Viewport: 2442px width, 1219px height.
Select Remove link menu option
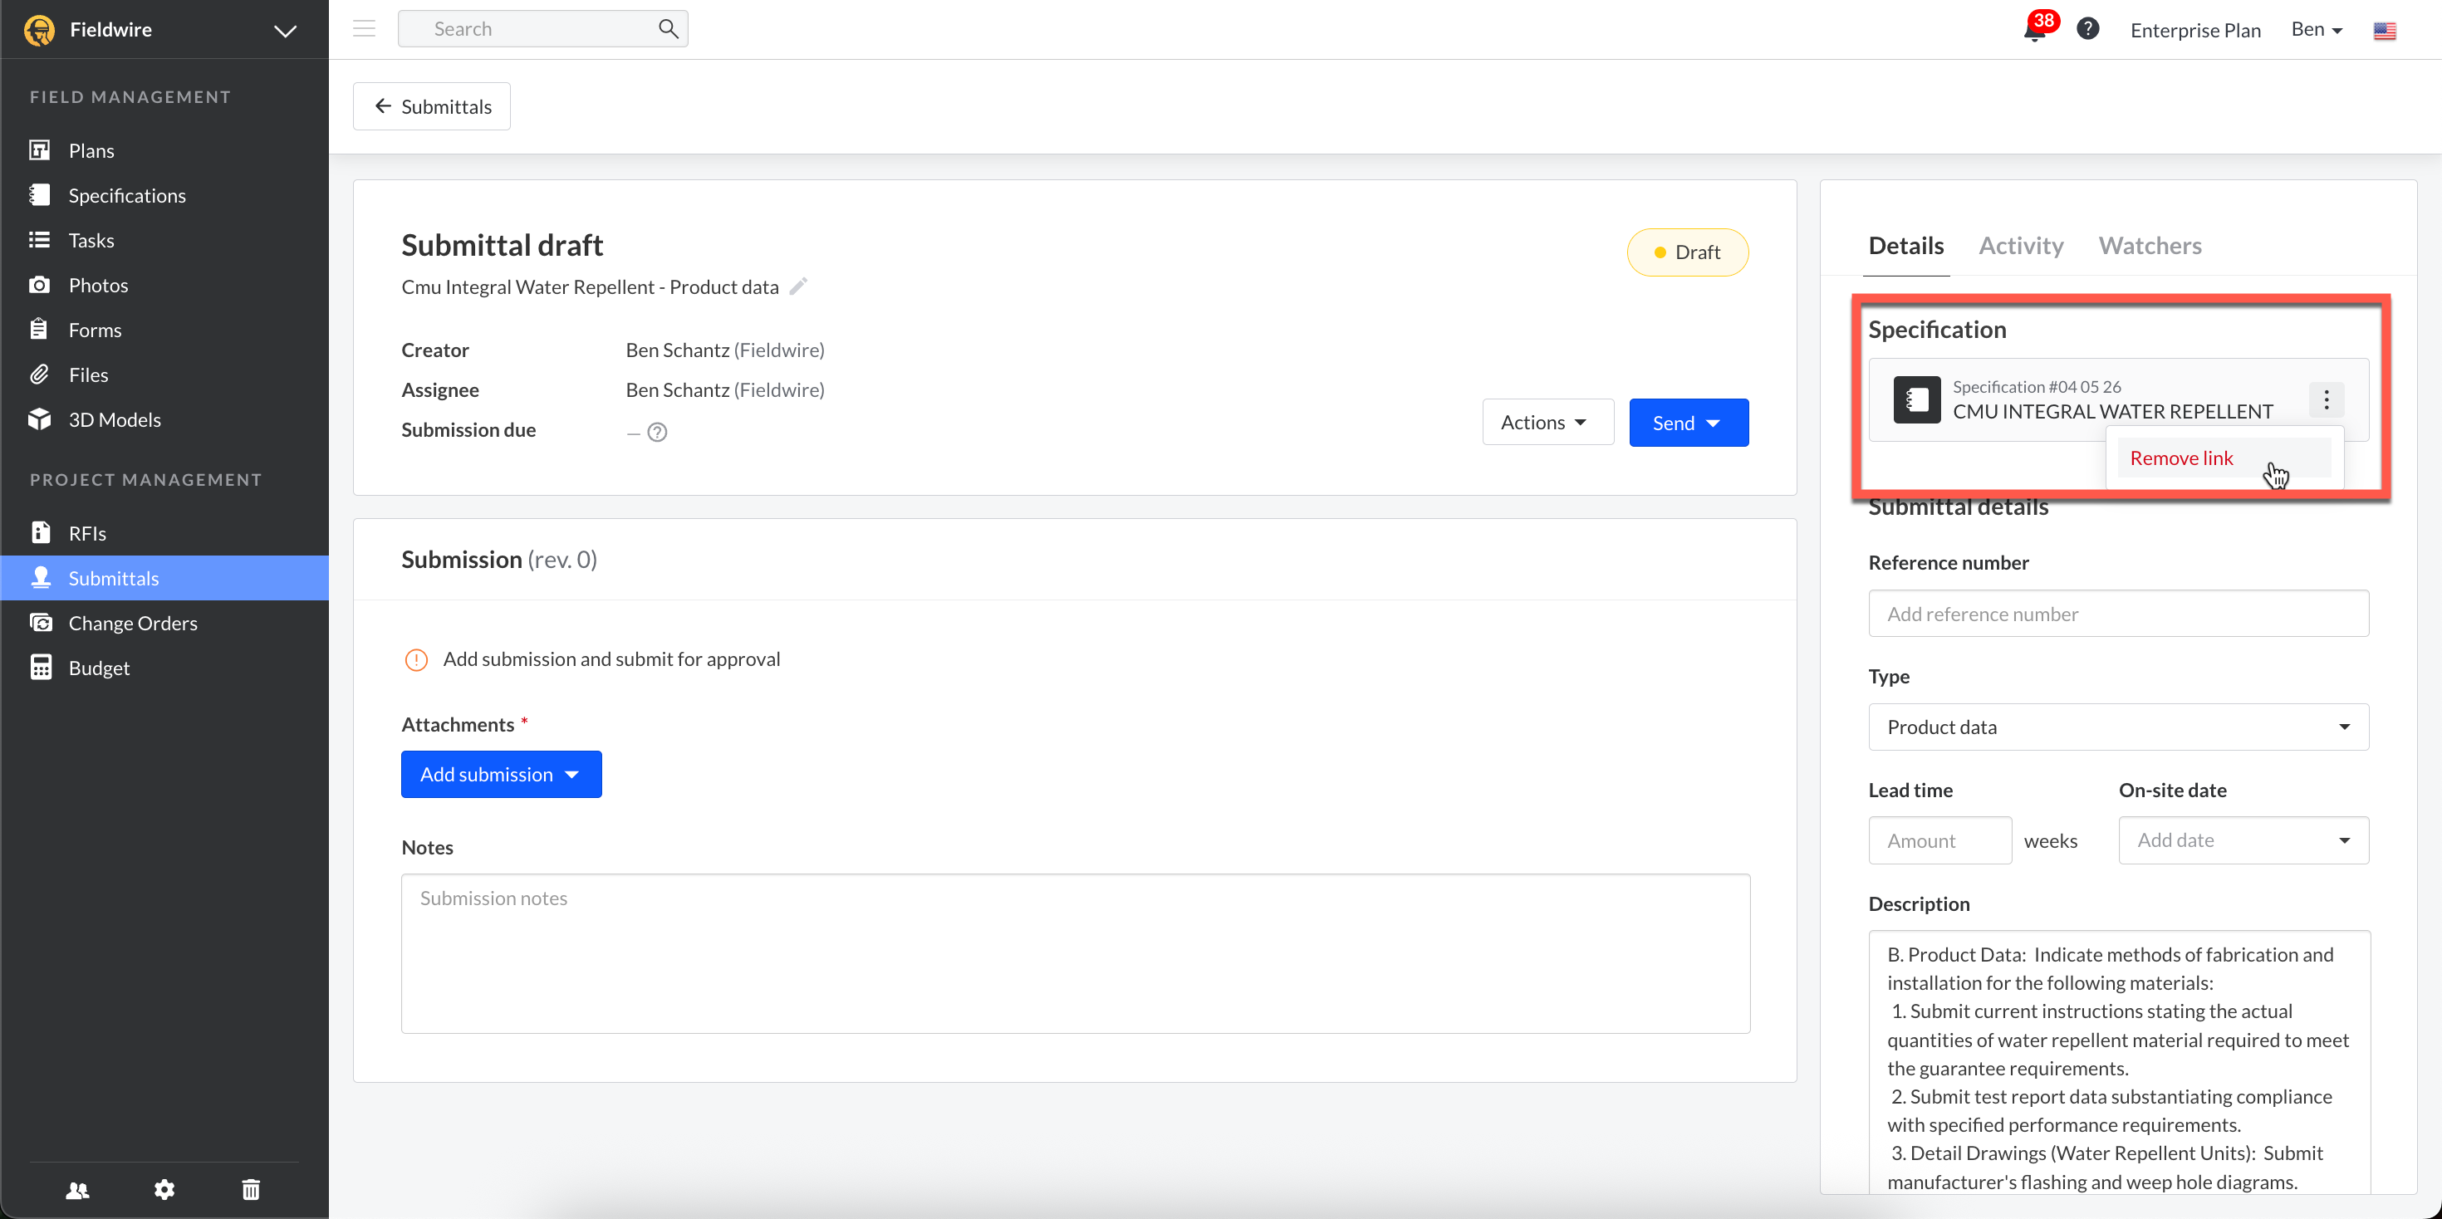[2181, 458]
